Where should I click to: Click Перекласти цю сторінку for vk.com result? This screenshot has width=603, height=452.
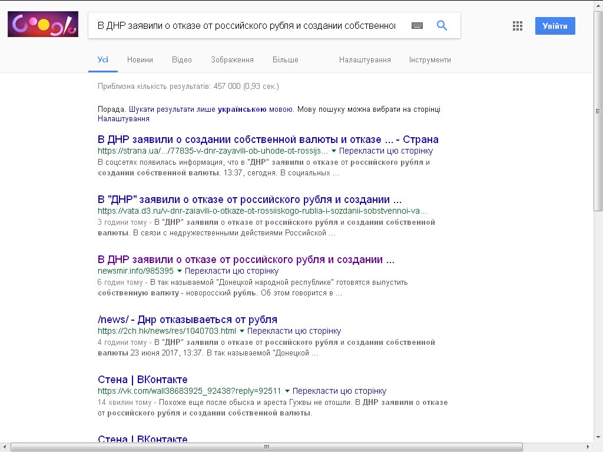coord(339,391)
